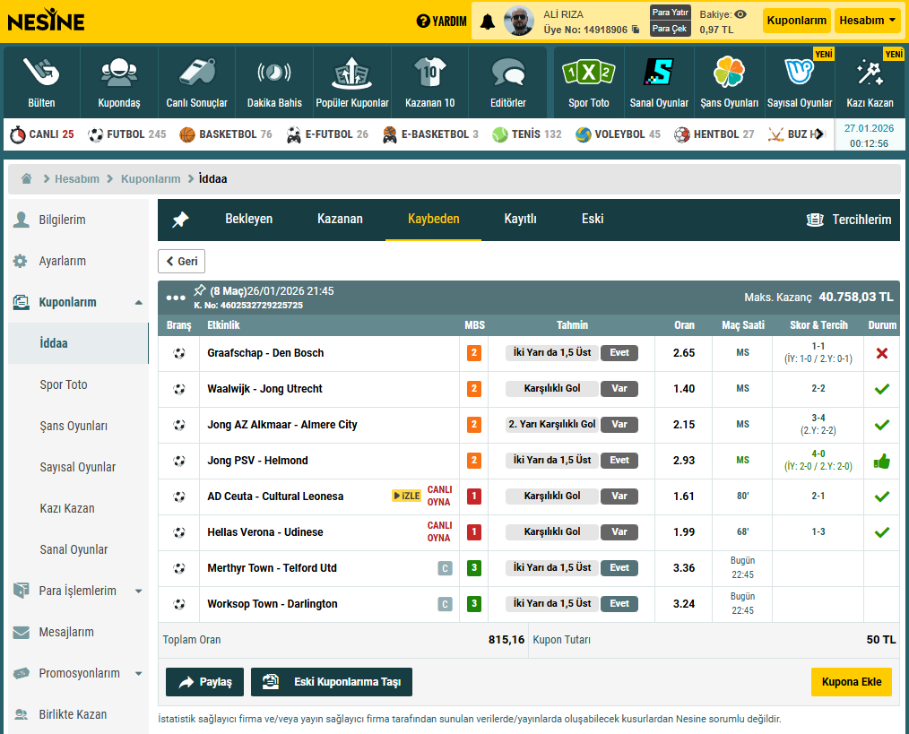Expand Para İşlemlerim sidebar section

pyautogui.click(x=139, y=592)
